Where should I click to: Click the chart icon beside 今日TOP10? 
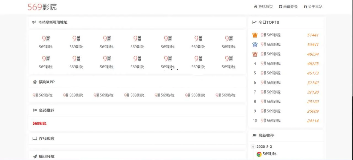254,22
